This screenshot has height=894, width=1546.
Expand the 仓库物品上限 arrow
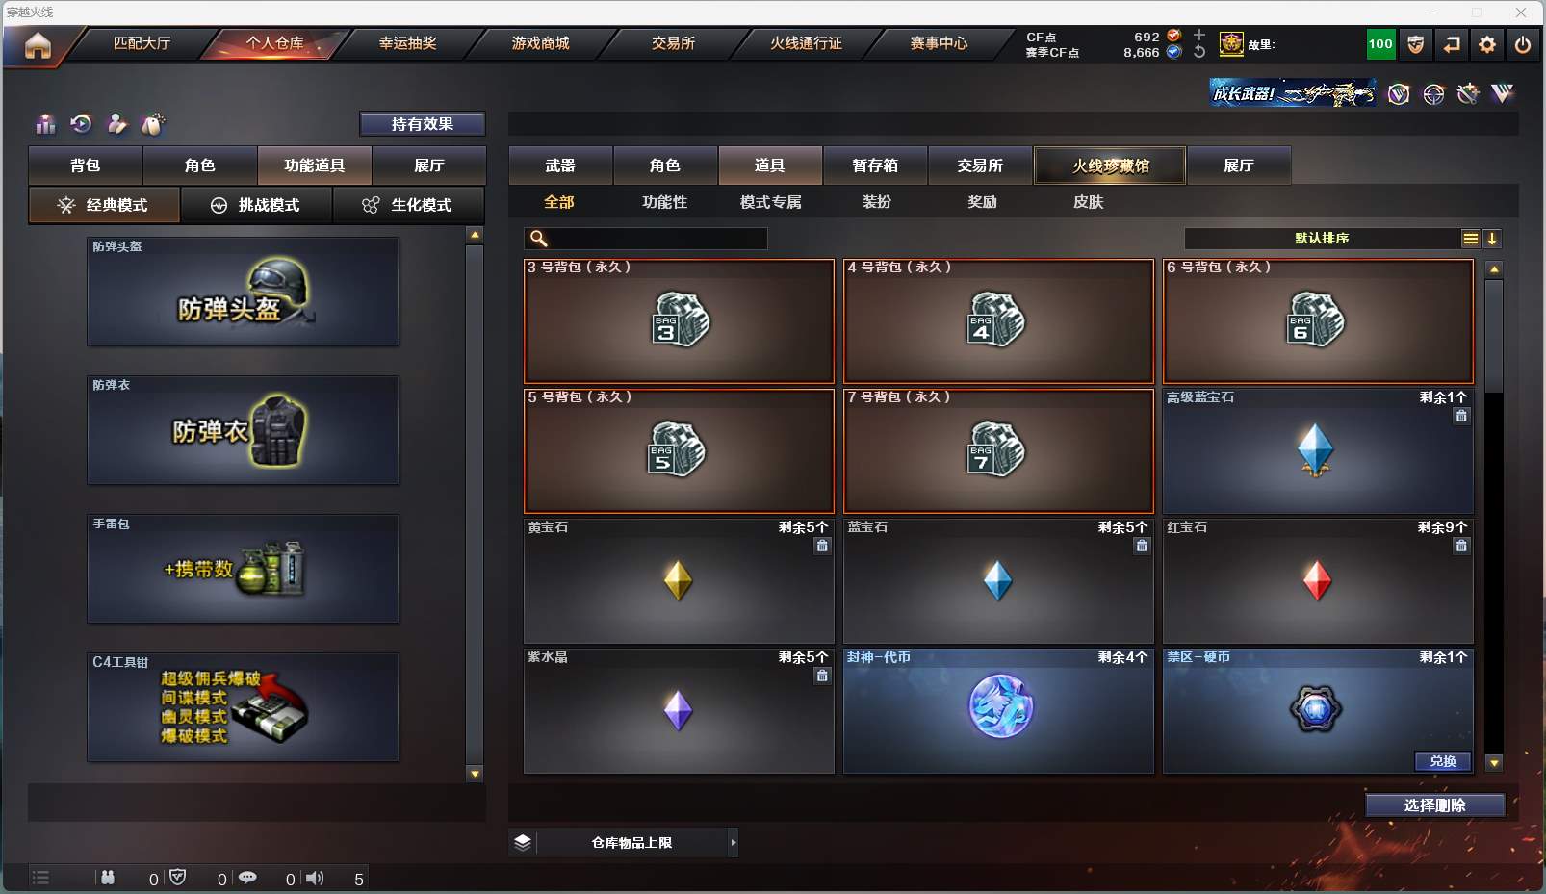734,842
